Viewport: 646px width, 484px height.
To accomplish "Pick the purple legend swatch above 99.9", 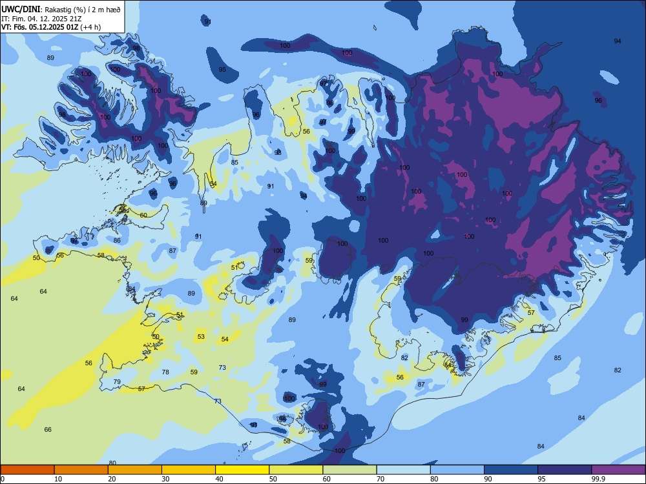I will pyautogui.click(x=618, y=470).
